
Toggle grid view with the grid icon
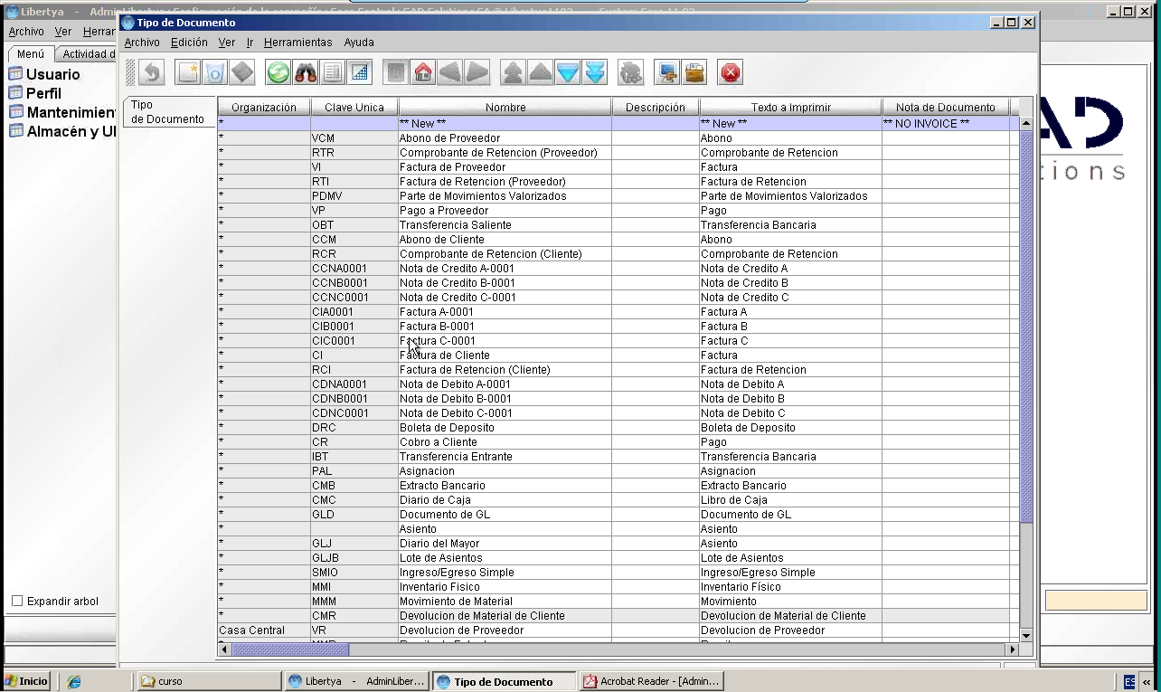[360, 72]
